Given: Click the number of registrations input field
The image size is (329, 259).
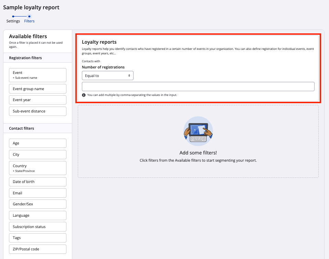Looking at the screenshot, I should pyautogui.click(x=198, y=86).
